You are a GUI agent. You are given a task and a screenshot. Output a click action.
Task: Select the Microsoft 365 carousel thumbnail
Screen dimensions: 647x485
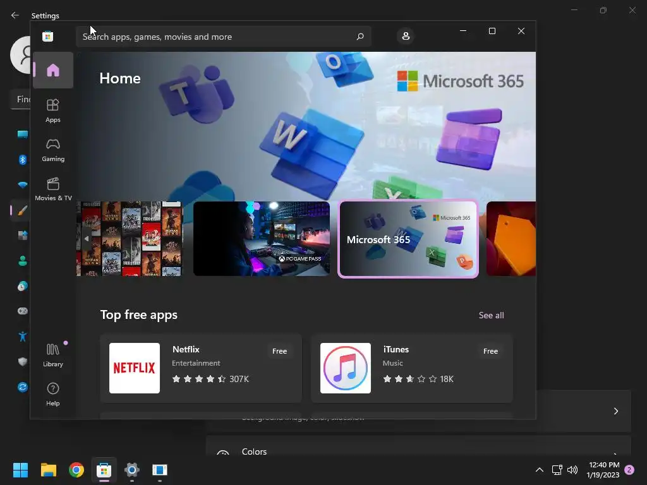(x=408, y=239)
